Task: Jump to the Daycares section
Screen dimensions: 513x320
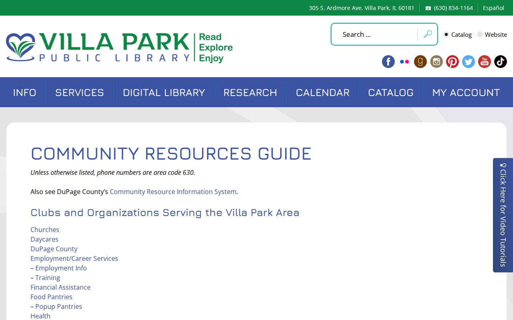Action: (44, 239)
